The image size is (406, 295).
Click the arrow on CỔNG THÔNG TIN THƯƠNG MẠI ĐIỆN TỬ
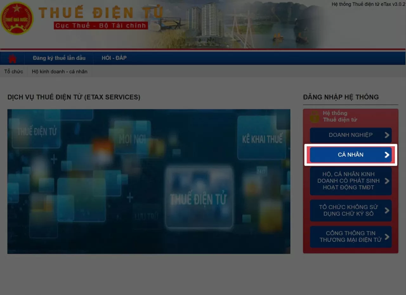(x=387, y=237)
